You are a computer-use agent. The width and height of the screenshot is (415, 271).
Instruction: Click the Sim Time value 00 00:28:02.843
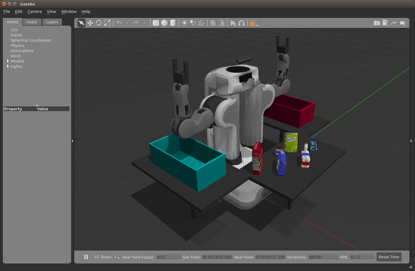coord(217,257)
